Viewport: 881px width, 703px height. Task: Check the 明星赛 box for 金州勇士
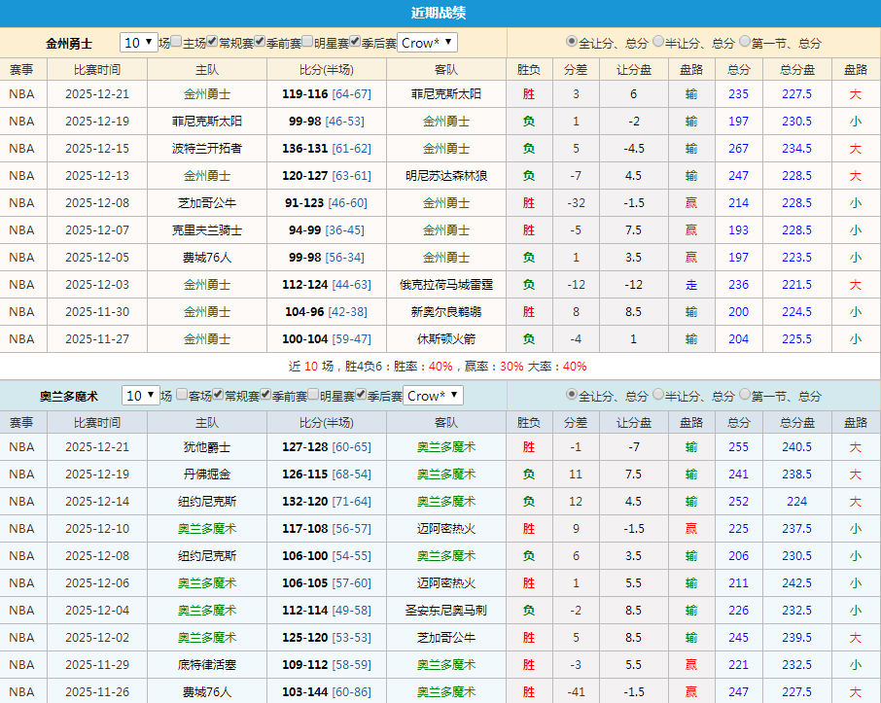point(308,43)
